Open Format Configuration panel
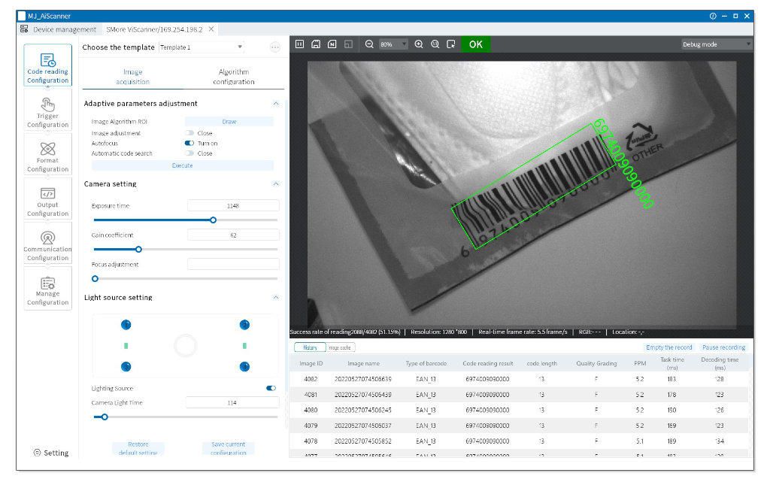This screenshot has width=770, height=482. tap(47, 154)
